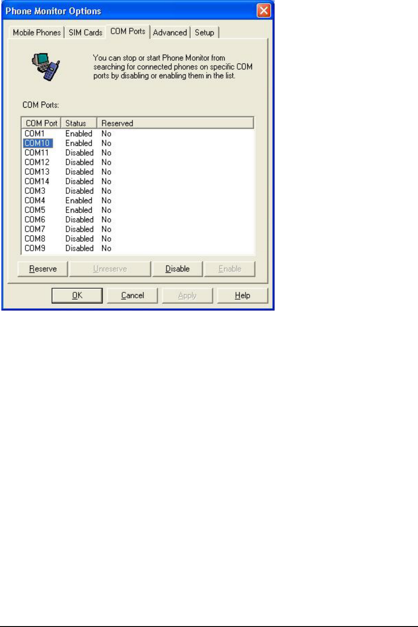The width and height of the screenshot is (418, 627).
Task: Go to the Setup tab
Action: click(204, 33)
